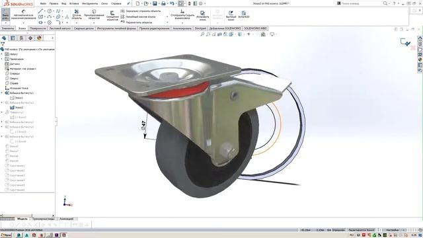Cancel sketch with red X corner icon
Image resolution: width=423 pixels, height=238 pixels.
(x=412, y=48)
